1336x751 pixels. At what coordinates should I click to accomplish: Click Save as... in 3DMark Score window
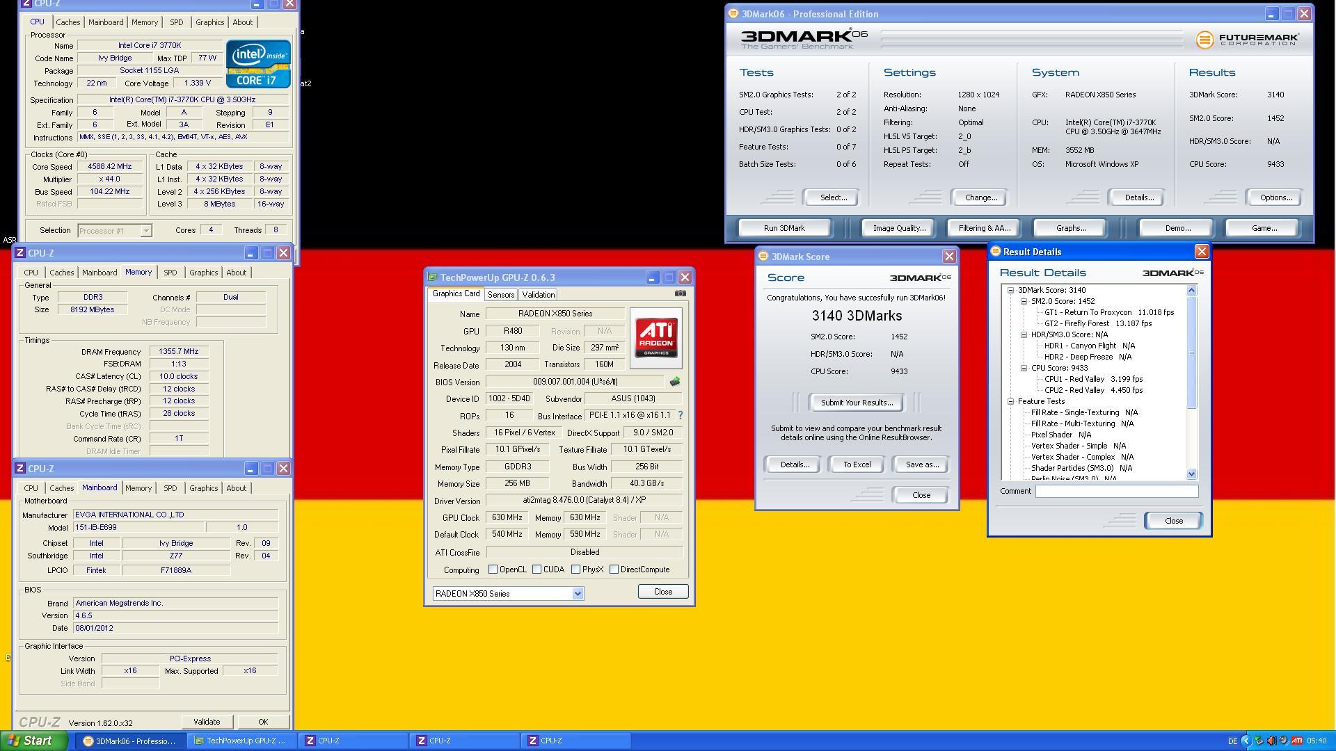coord(922,465)
